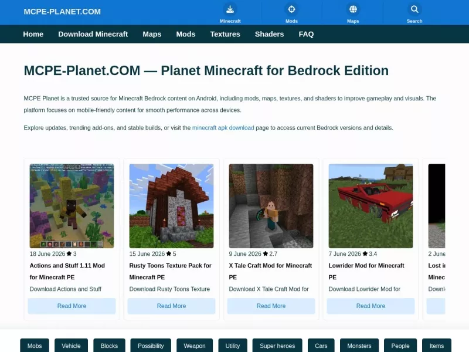Select the Vehicle category tag
469x352 pixels.
click(71, 346)
